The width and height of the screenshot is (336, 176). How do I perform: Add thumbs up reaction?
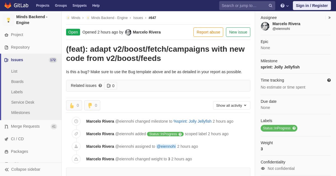click(x=74, y=105)
